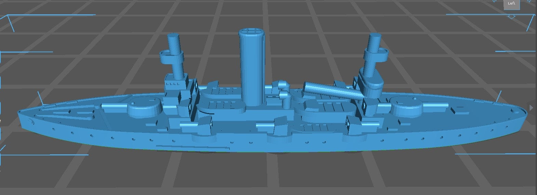Click the anchor detail on the bow
The image size is (537, 195).
pyautogui.click(x=32, y=122)
